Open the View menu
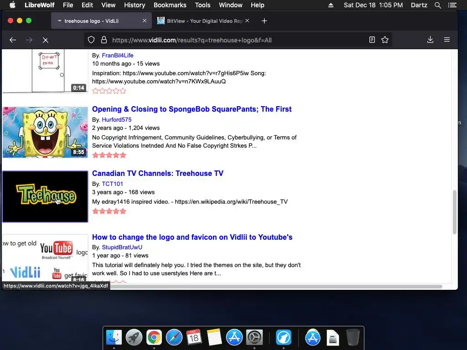This screenshot has height=350, width=467. pyautogui.click(x=109, y=5)
